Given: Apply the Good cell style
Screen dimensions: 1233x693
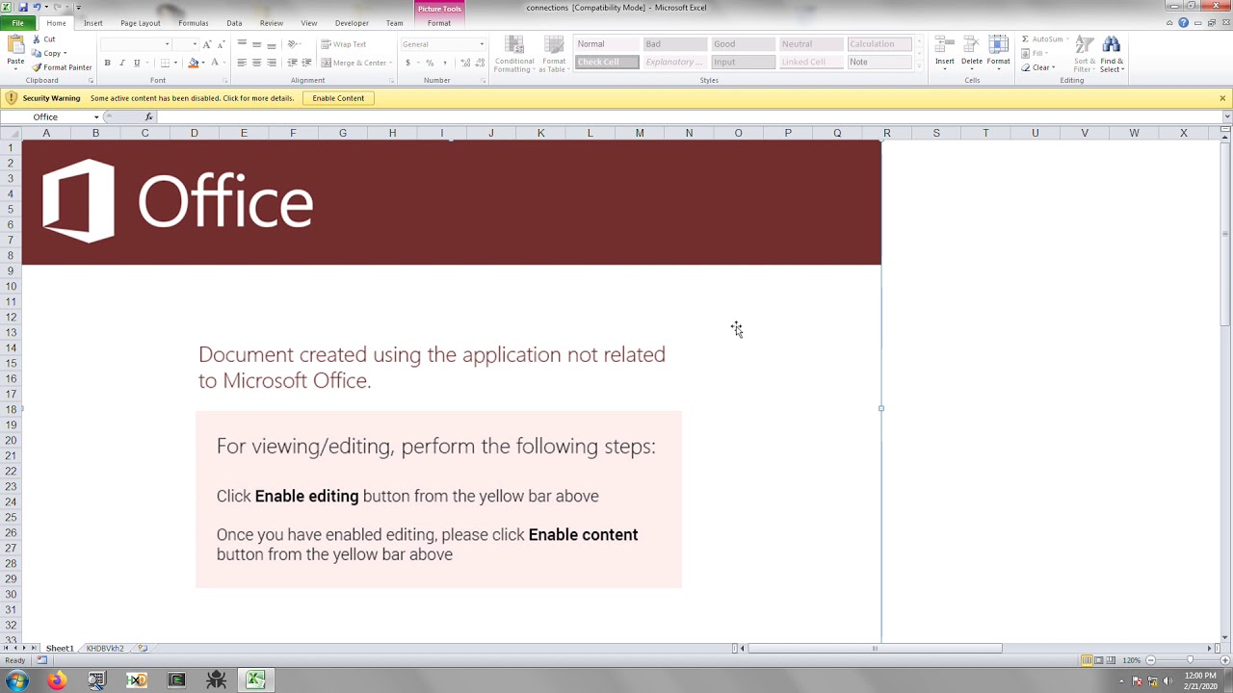Looking at the screenshot, I should pos(743,44).
